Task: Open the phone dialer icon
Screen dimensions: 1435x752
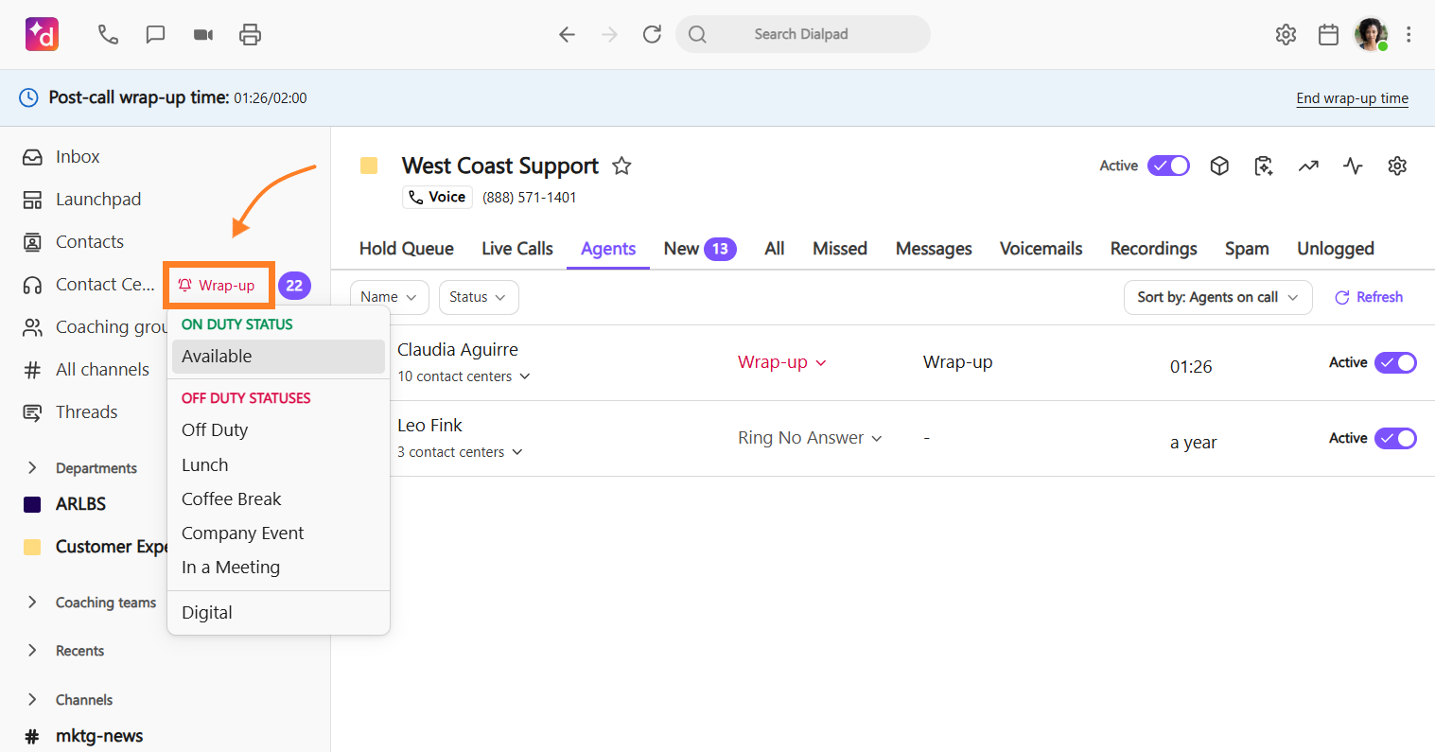Action: pos(108,35)
